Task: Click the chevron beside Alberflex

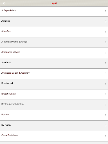Action: click(105, 32)
